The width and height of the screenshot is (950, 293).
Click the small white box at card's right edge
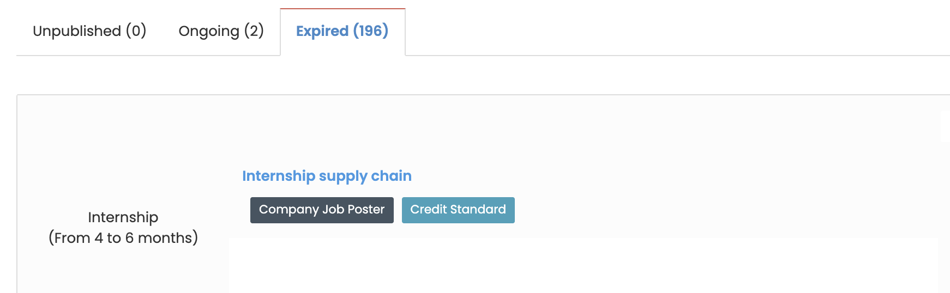(945, 126)
